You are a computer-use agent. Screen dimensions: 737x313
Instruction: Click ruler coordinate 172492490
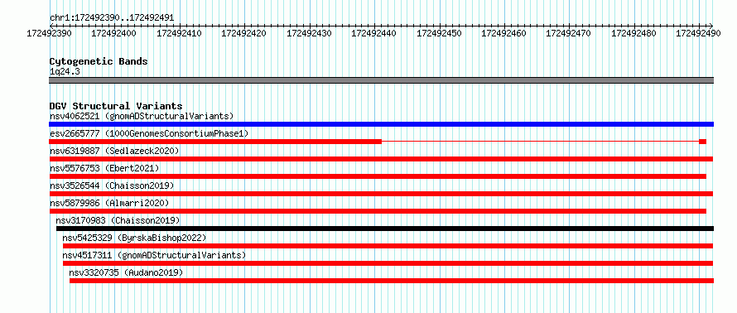coord(699,33)
